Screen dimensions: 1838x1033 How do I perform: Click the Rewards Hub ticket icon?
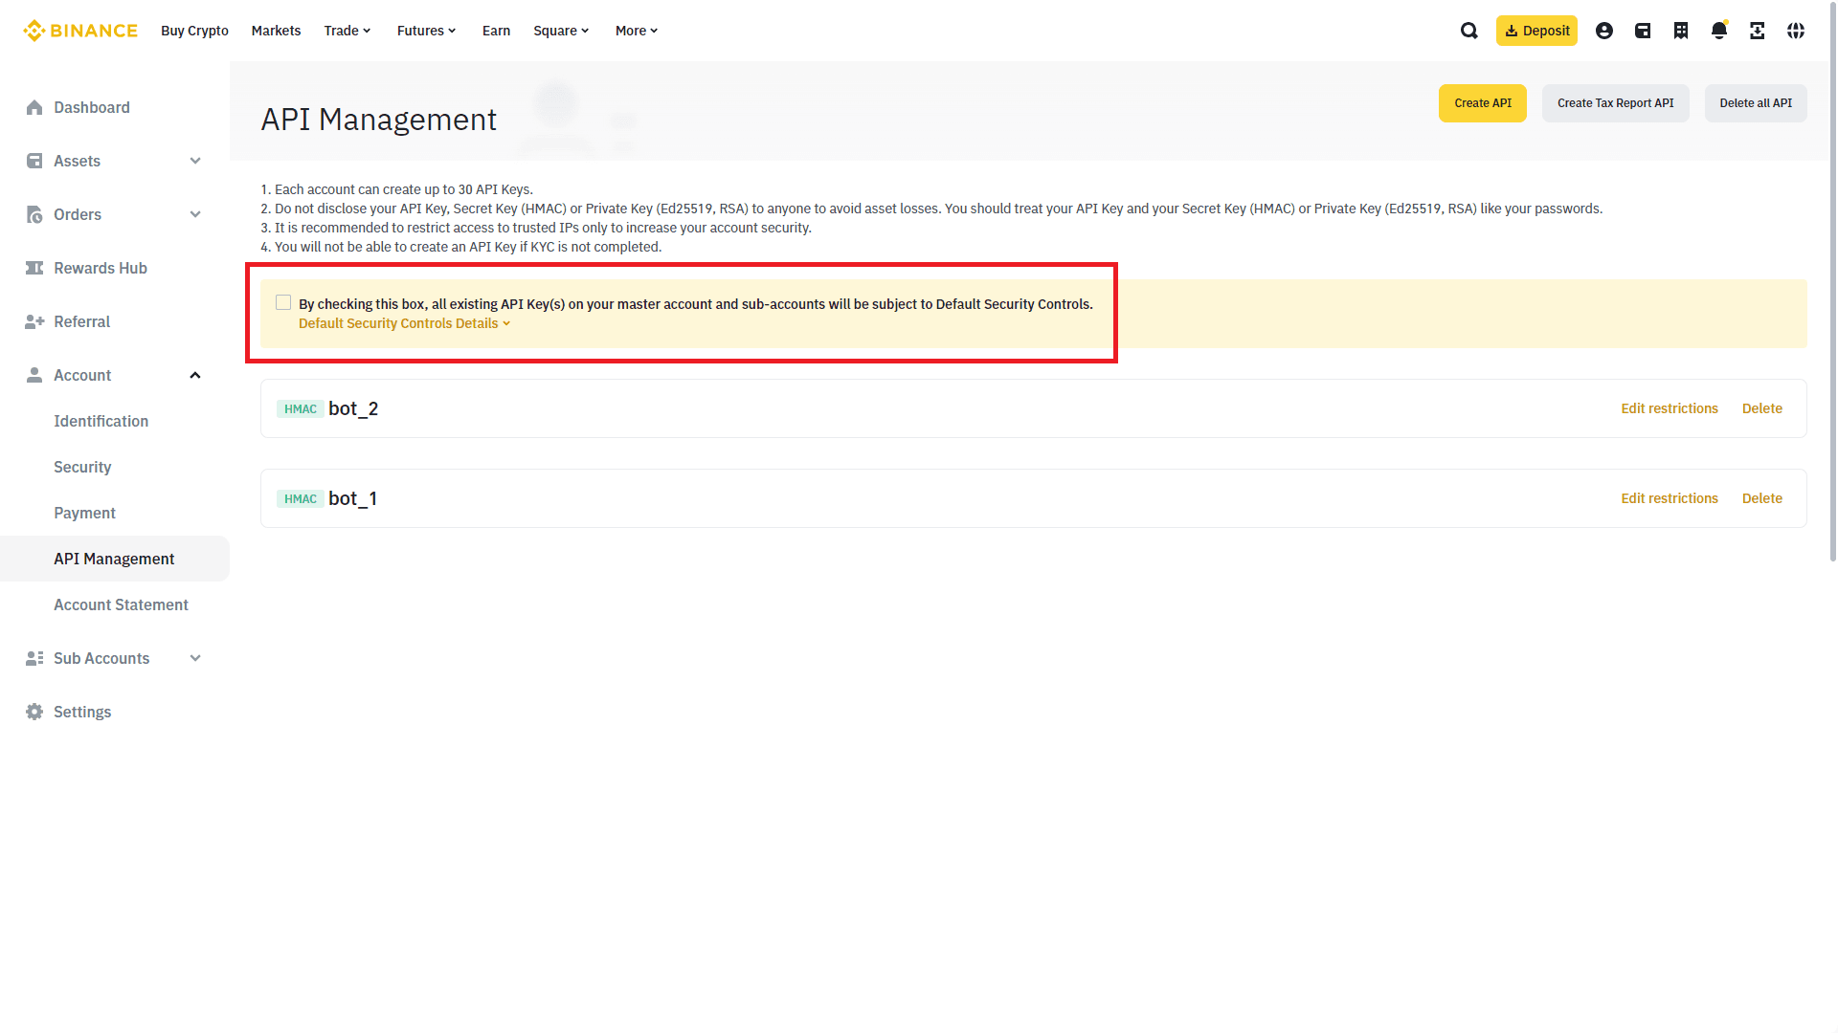[x=34, y=268]
